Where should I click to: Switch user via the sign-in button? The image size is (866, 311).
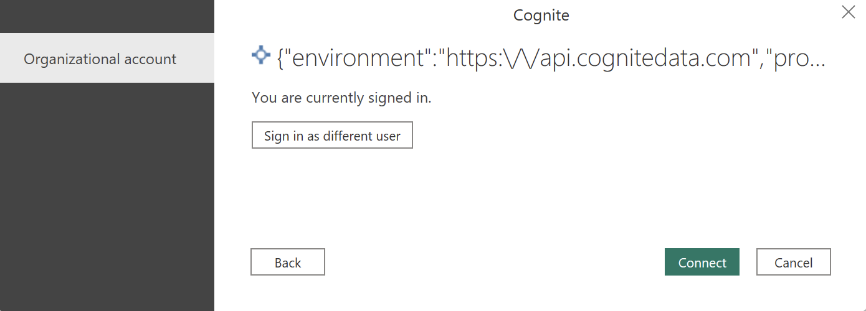pyautogui.click(x=332, y=136)
